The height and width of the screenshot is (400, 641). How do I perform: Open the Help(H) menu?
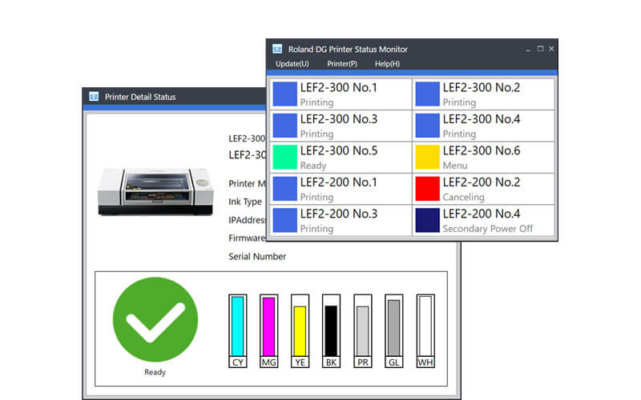(x=387, y=64)
